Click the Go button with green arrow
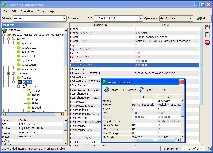This screenshot has width=213, height=153. [204, 18]
